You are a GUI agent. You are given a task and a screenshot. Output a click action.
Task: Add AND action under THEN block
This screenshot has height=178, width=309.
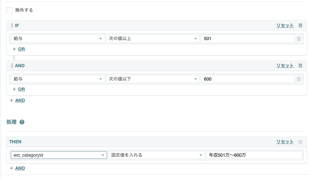coord(20,168)
